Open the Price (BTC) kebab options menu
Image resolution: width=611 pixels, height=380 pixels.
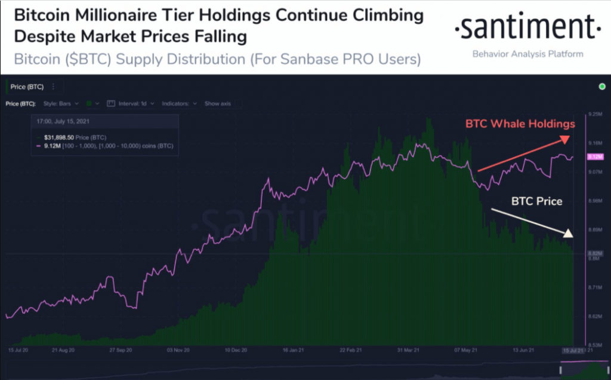point(52,87)
